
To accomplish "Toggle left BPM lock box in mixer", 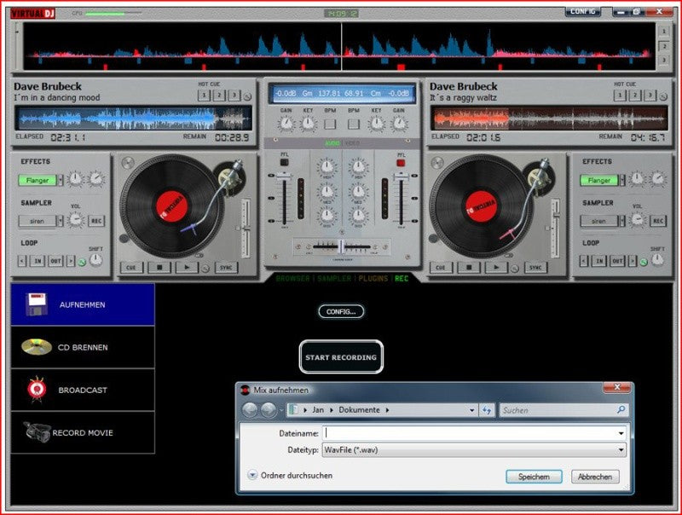I will (330, 124).
